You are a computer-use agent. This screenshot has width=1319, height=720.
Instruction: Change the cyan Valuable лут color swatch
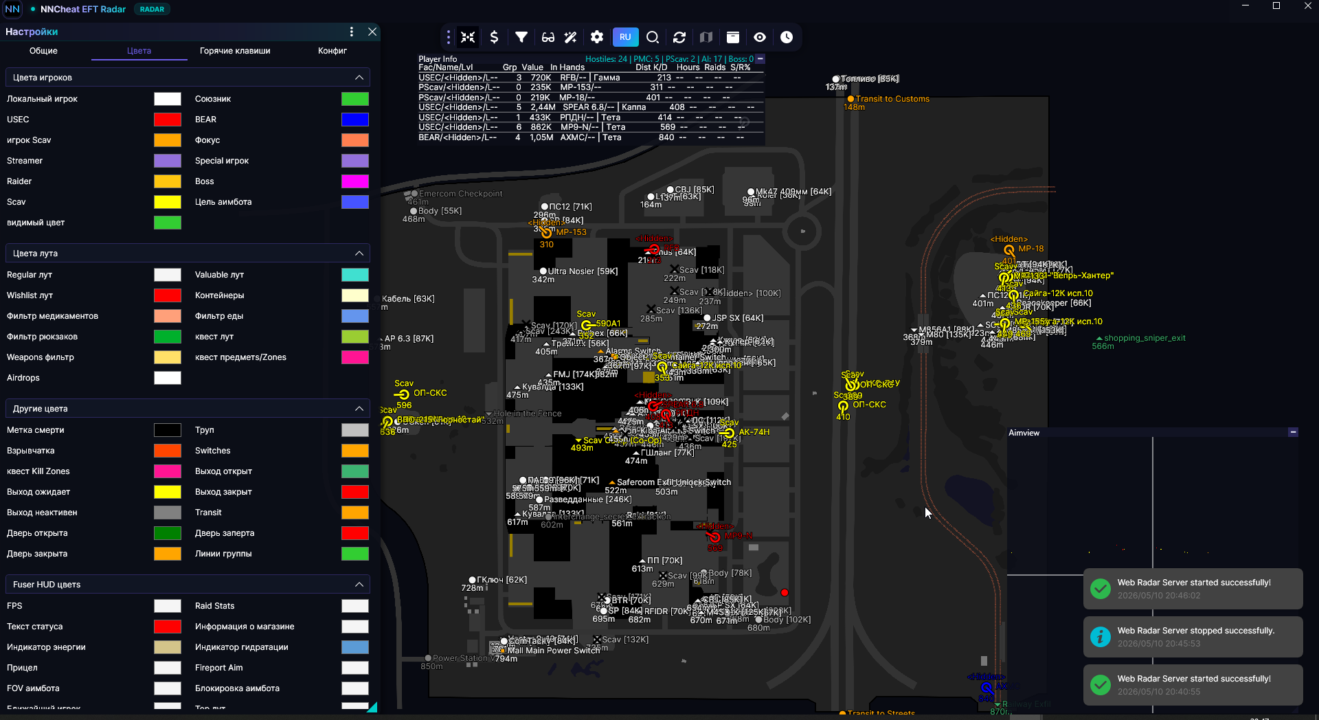[355, 275]
